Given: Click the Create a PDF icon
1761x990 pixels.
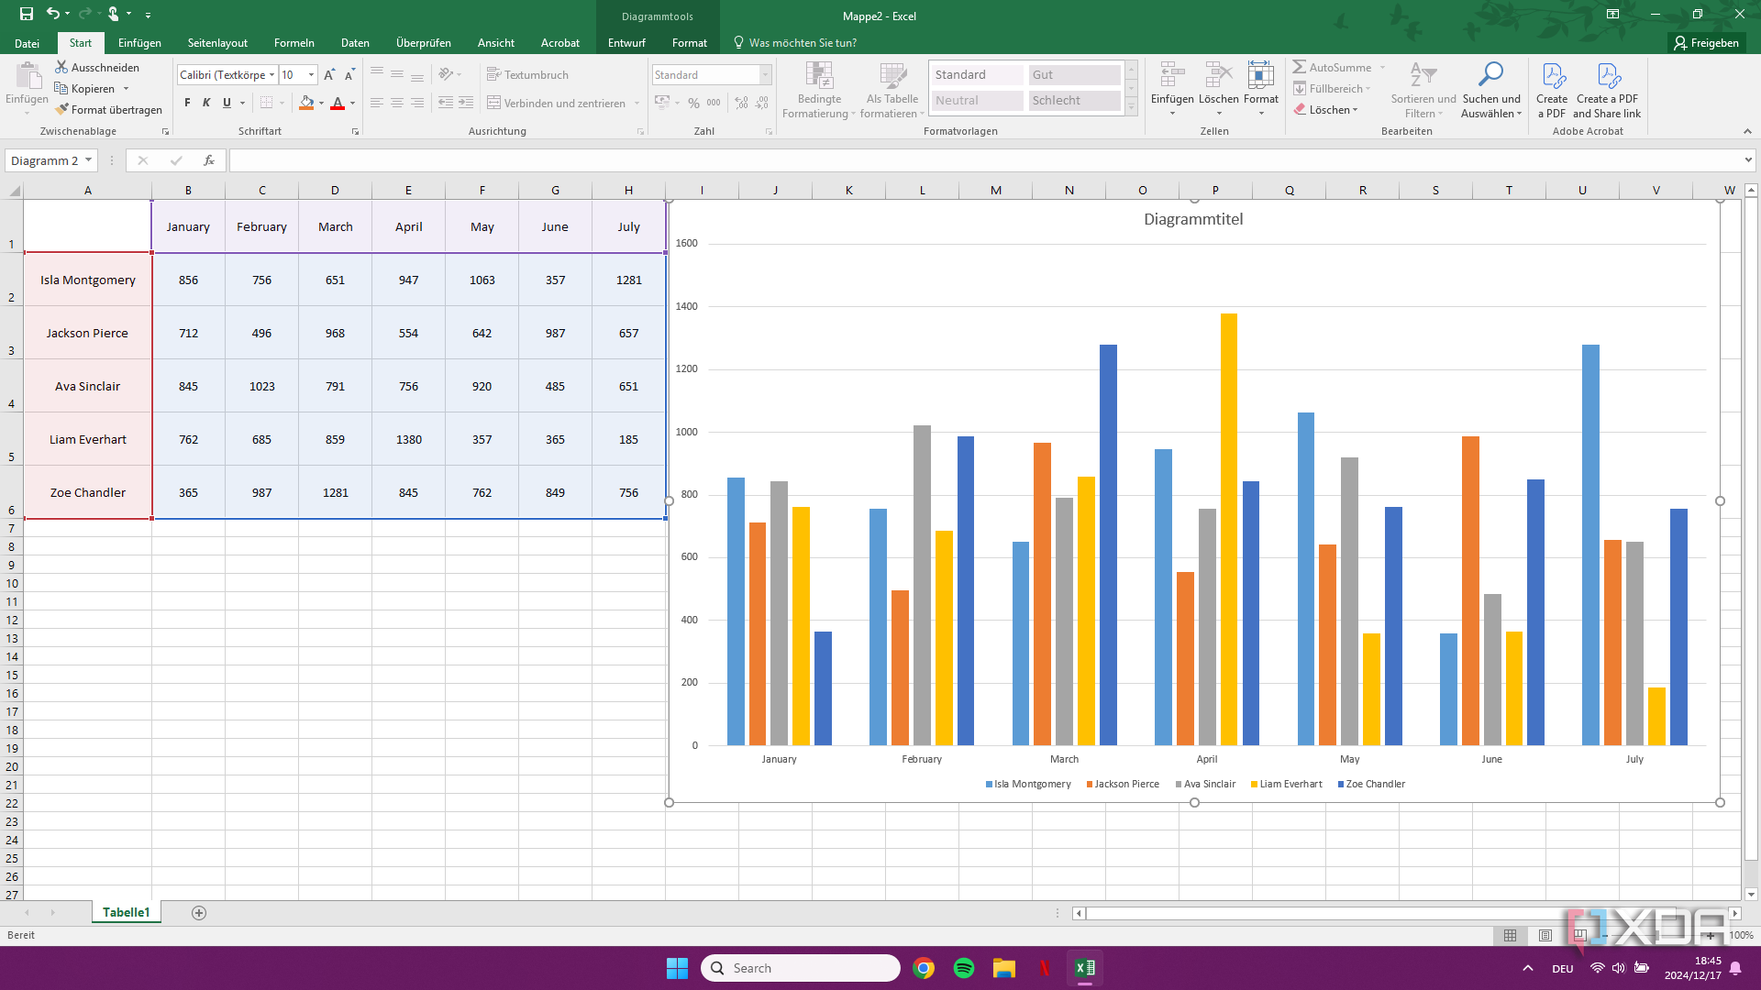Looking at the screenshot, I should coord(1552,76).
